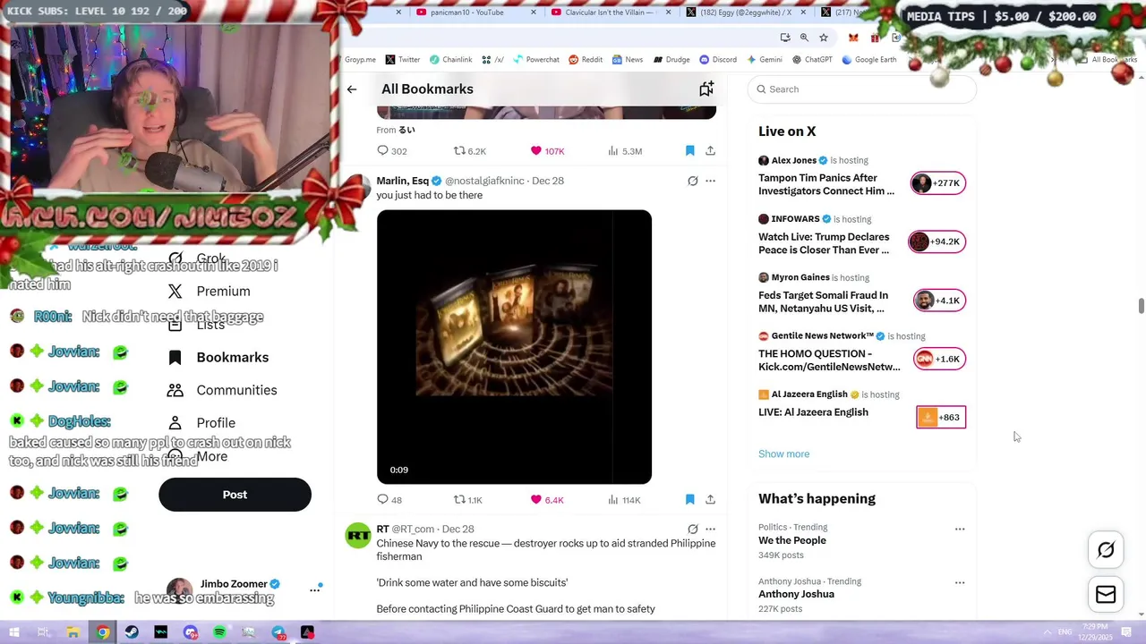1146x644 pixels.
Task: Open Steam from the taskbar
Action: [132, 632]
